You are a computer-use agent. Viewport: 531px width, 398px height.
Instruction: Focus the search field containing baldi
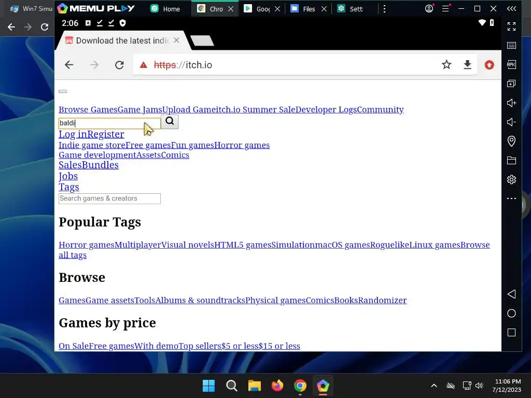point(109,123)
